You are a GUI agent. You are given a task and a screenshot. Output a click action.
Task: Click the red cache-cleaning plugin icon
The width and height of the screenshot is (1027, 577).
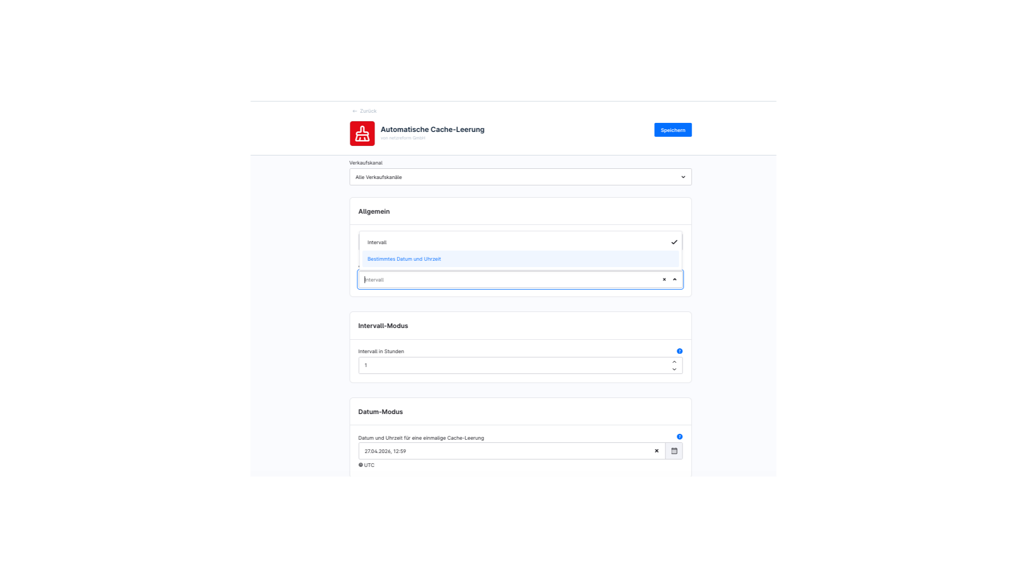tap(362, 134)
